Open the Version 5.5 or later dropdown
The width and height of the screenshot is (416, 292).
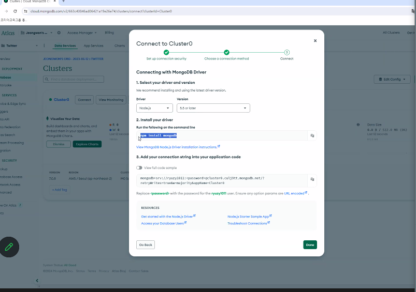click(x=213, y=108)
